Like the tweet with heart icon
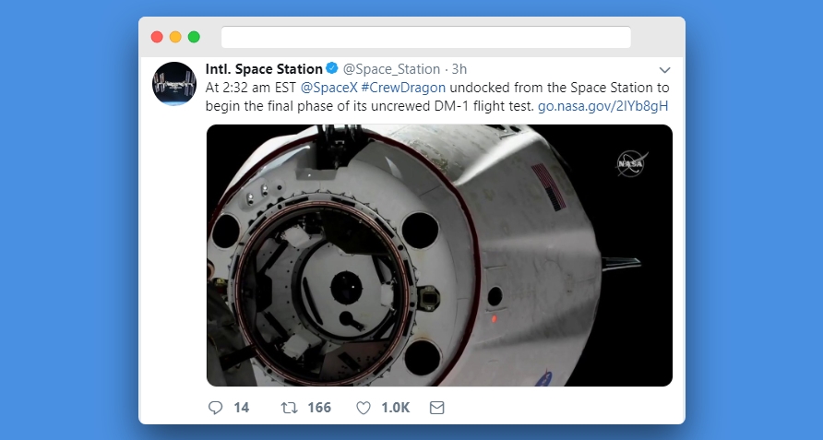 tap(364, 407)
